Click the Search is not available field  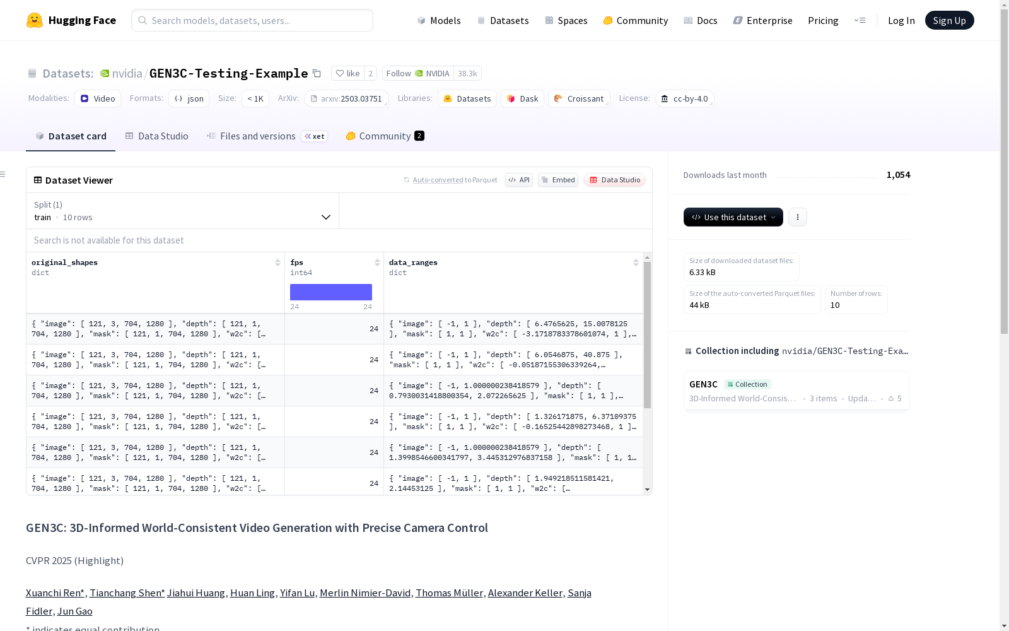coord(339,240)
